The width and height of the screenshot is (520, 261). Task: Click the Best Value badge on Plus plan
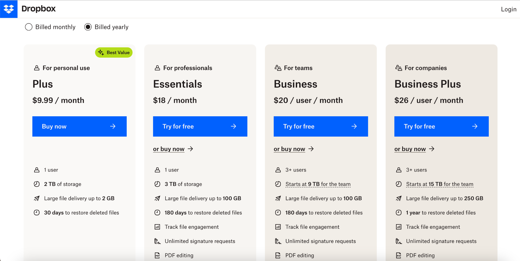pyautogui.click(x=113, y=52)
